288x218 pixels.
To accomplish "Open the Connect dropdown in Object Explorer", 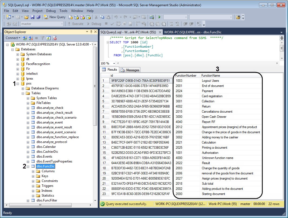I will pyautogui.click(x=13, y=38).
